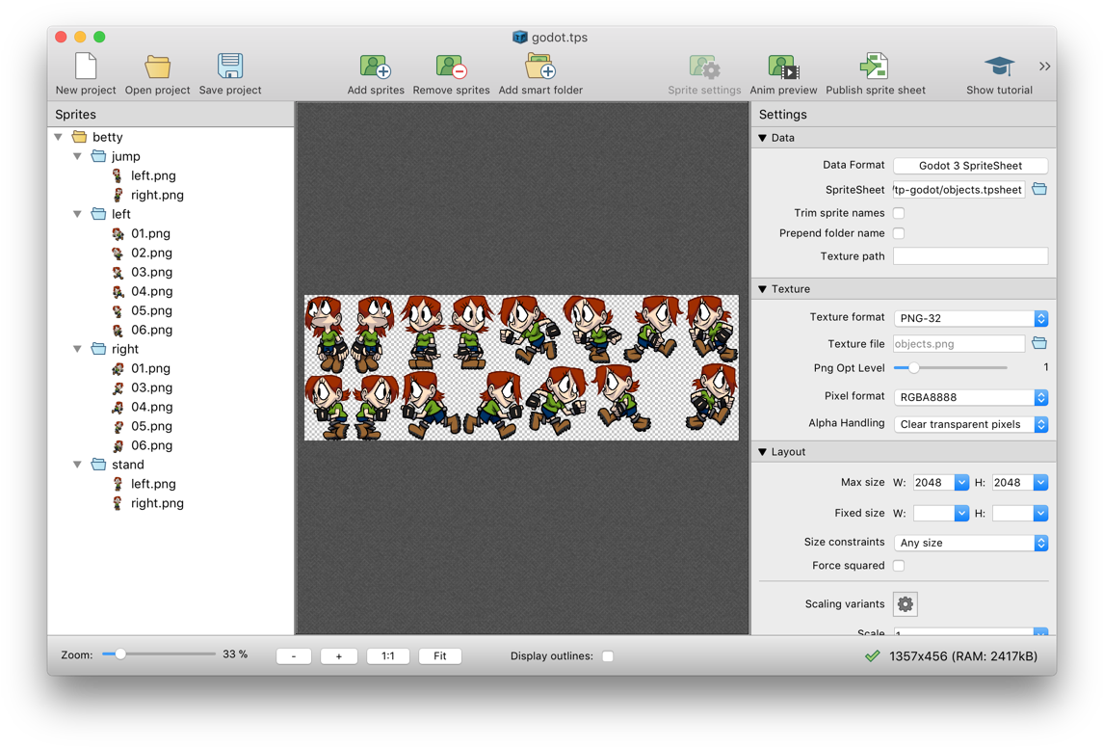This screenshot has width=1103, height=747.
Task: Click the 33 % zoom value
Action: tap(235, 654)
